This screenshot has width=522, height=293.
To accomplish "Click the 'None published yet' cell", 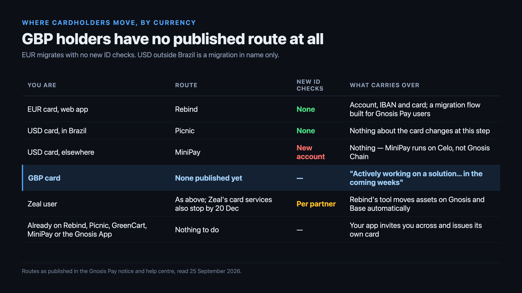I will point(209,178).
